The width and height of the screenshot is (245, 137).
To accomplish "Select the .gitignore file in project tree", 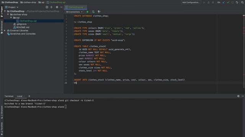I will coord(21,24).
